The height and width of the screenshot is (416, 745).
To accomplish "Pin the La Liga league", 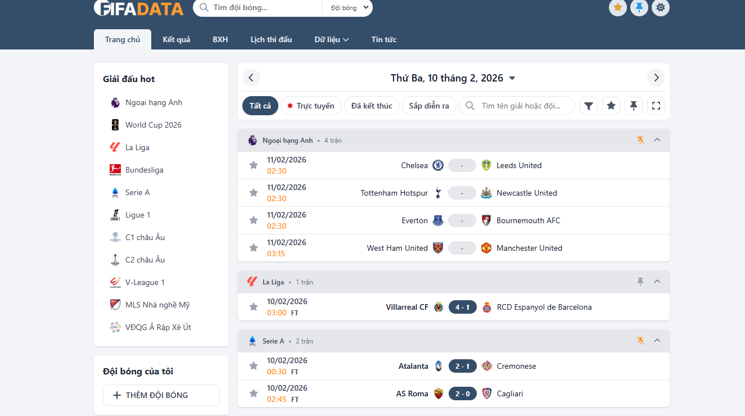I will point(640,282).
